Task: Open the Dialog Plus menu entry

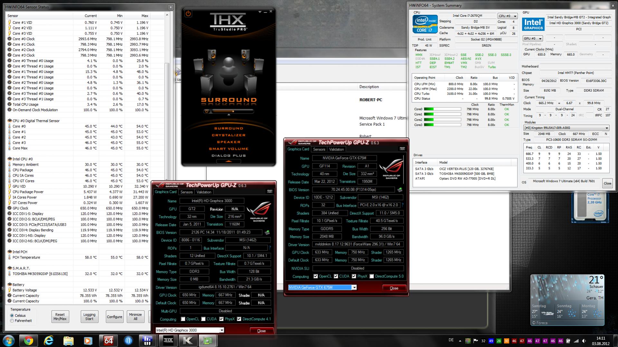Action: tap(229, 156)
